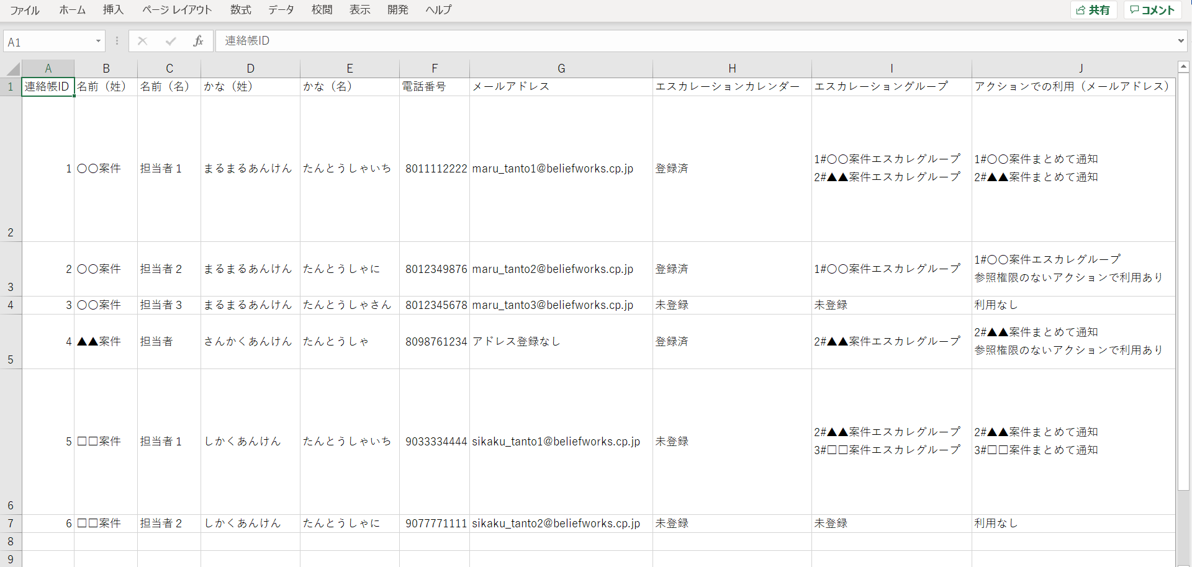Select row 4 header
Screen dimensions: 1192x567
pos(11,305)
